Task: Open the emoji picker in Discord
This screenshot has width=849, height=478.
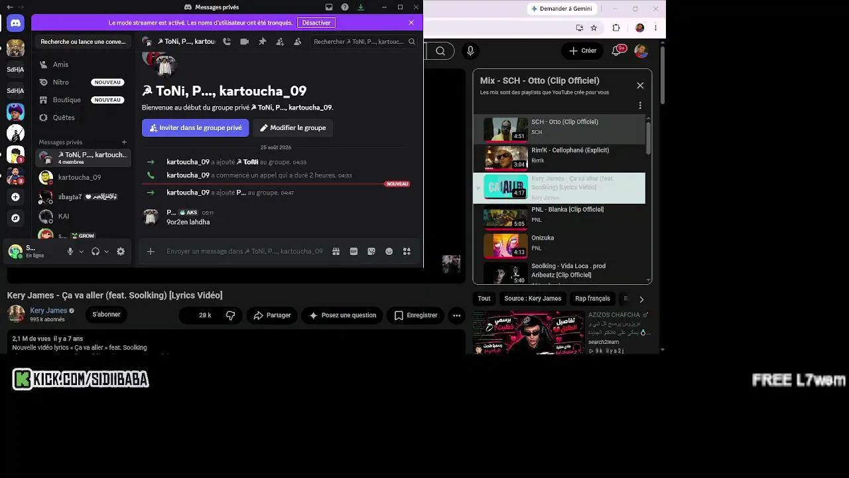Action: [389, 252]
